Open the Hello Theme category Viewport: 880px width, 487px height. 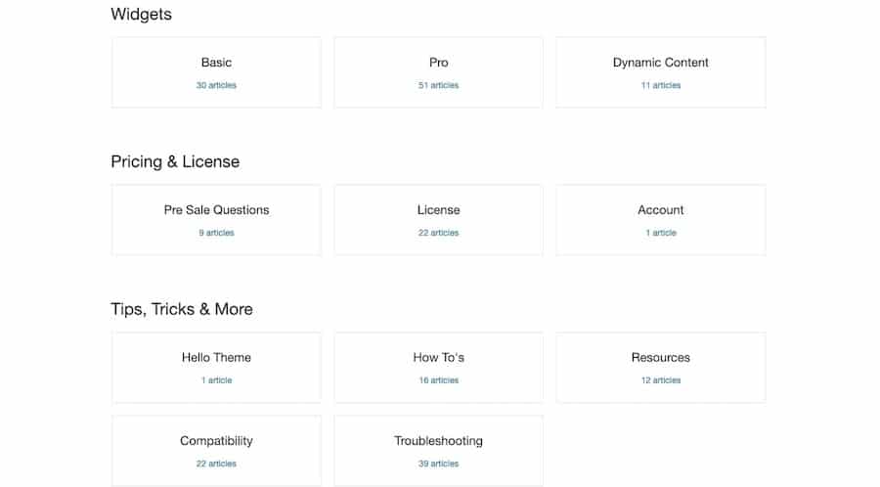point(216,358)
